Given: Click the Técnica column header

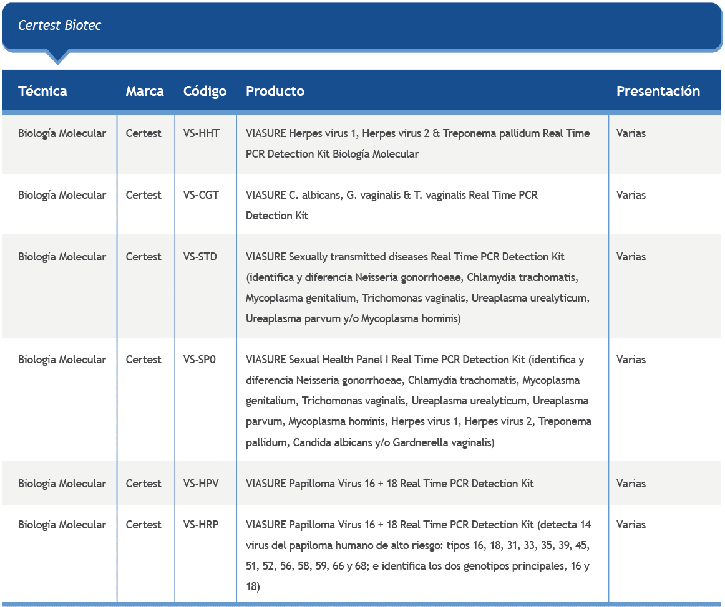Looking at the screenshot, I should click(x=42, y=91).
